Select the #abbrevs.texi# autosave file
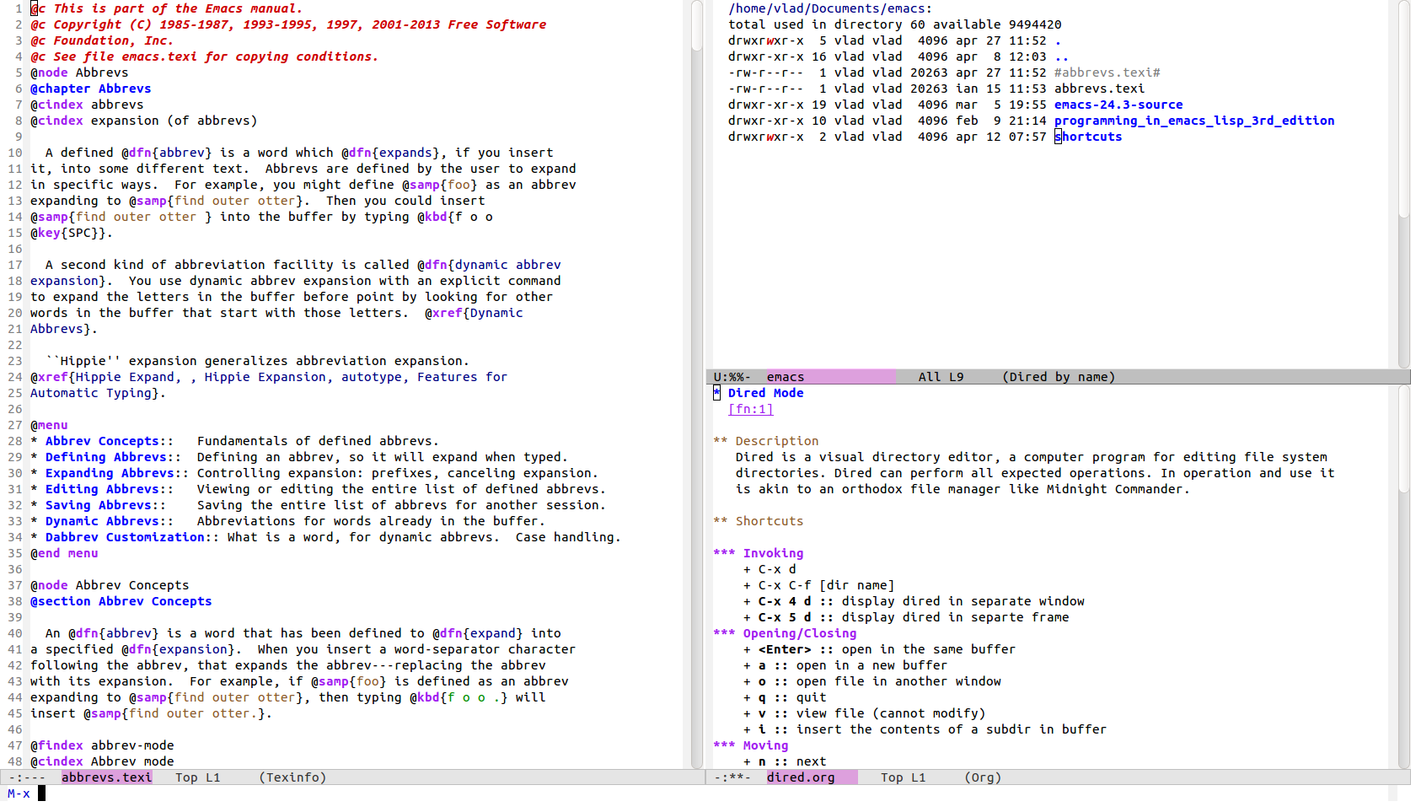 pyautogui.click(x=1107, y=73)
